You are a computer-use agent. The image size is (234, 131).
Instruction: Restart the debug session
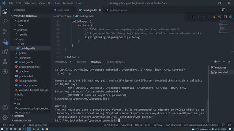coord(220,17)
